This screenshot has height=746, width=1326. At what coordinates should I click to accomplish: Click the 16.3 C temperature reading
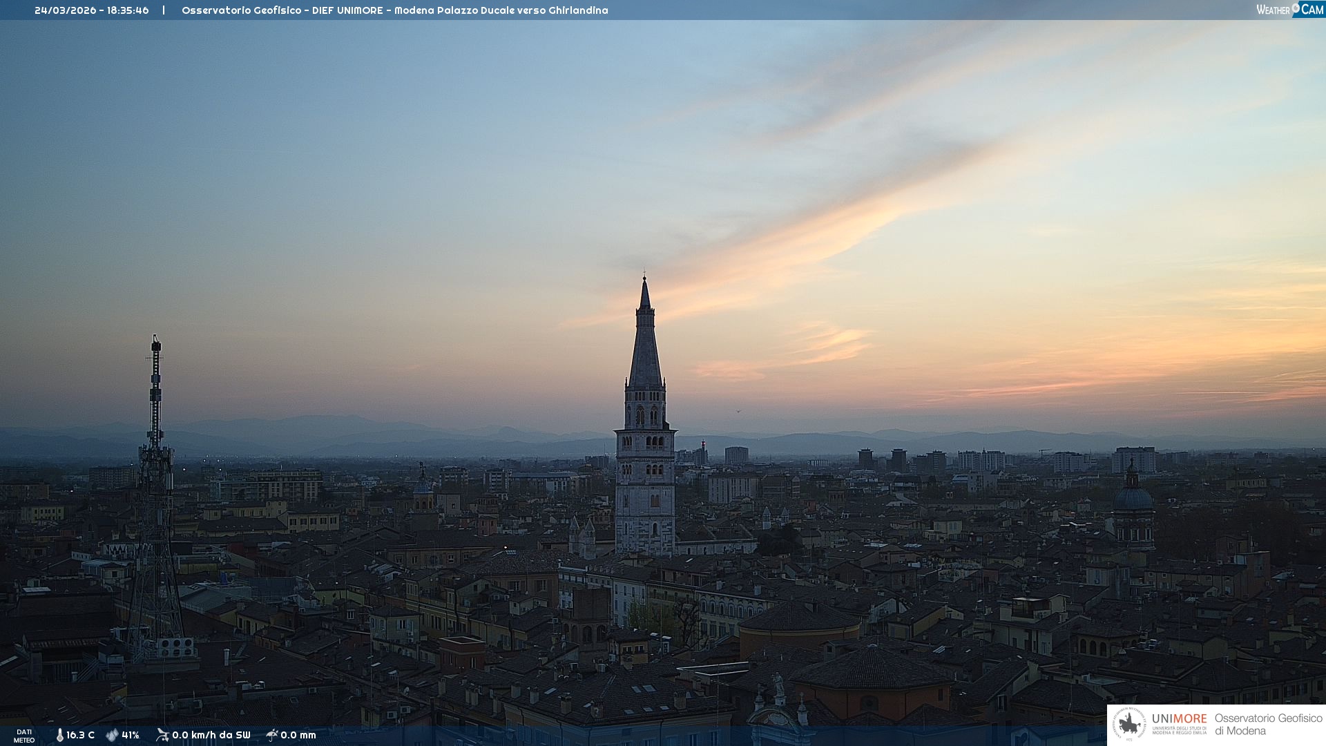coord(80,735)
